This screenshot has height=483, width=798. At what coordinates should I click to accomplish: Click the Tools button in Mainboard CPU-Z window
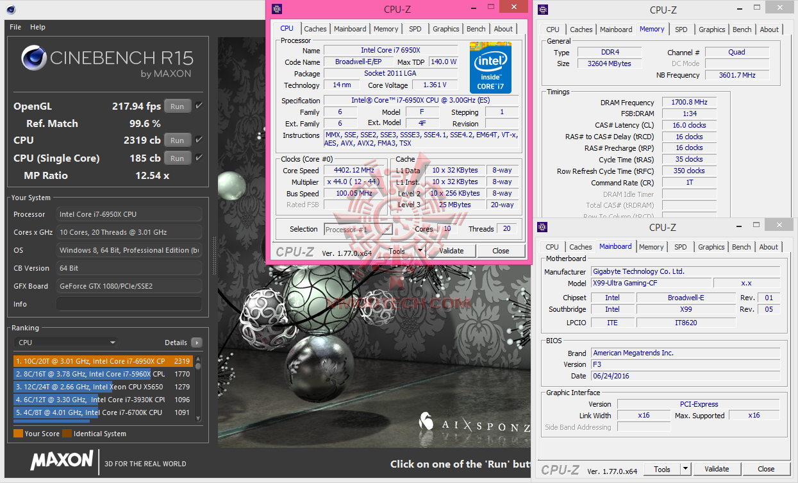pyautogui.click(x=662, y=469)
